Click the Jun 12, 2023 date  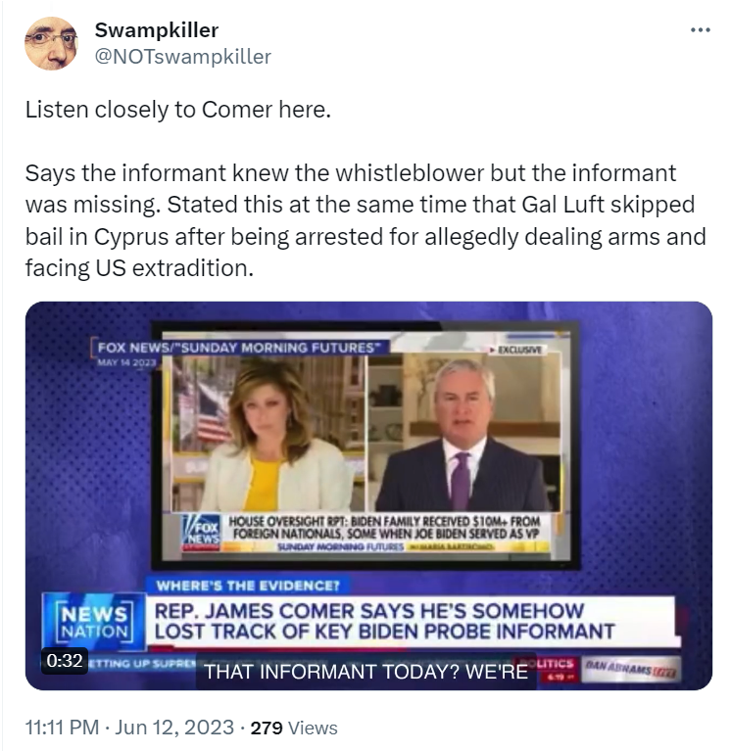click(174, 728)
